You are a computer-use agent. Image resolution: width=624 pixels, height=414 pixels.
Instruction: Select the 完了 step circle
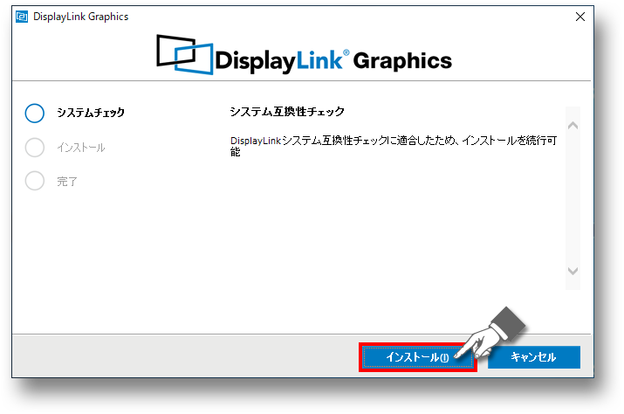(35, 181)
